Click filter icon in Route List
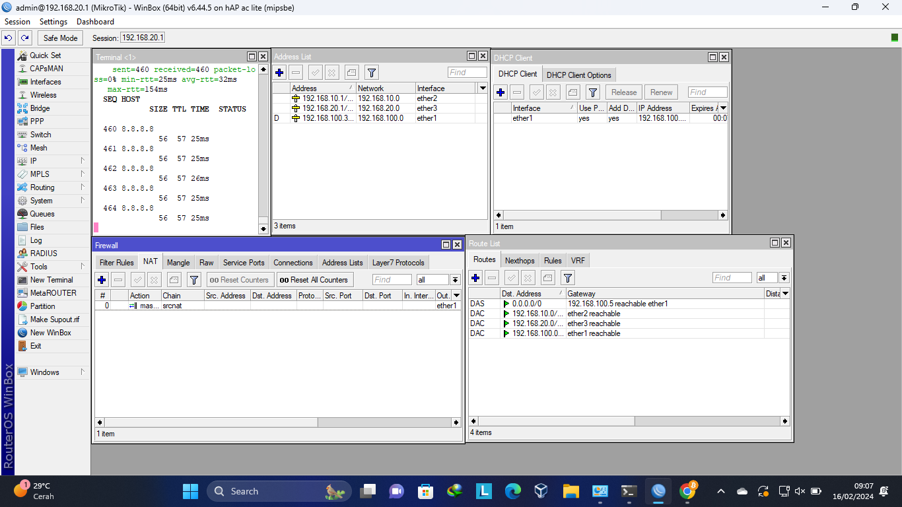The width and height of the screenshot is (902, 507). [x=568, y=278]
